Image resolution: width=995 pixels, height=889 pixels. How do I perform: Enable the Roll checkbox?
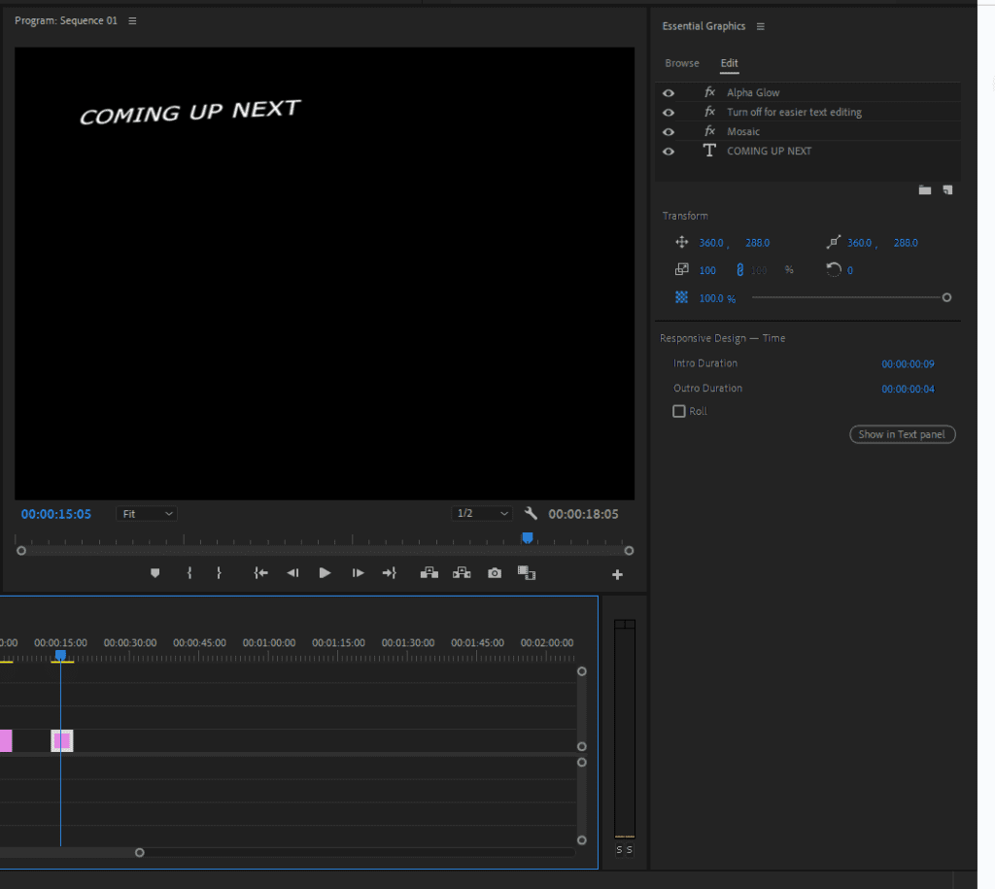click(x=679, y=411)
